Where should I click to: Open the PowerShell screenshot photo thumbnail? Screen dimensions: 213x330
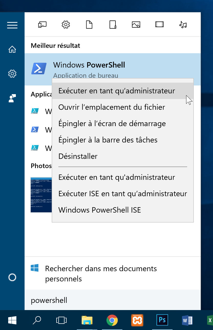(x=41, y=195)
